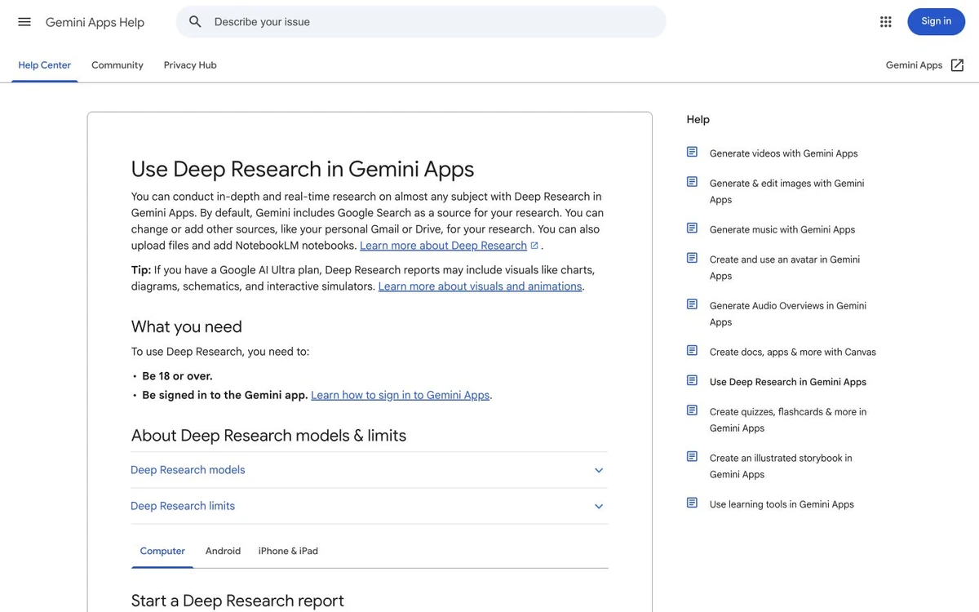
Task: Open Use Deep Research in Gemini Apps sidebar link
Action: [x=788, y=382]
